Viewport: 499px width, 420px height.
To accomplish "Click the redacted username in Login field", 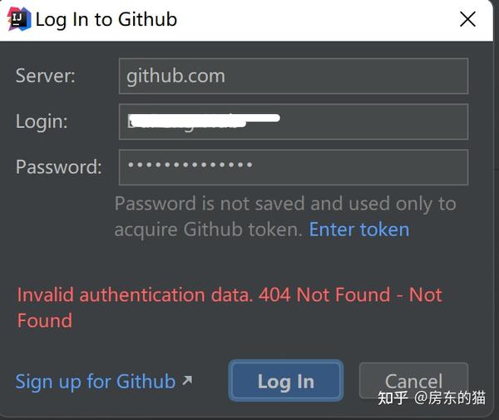I will pyautogui.click(x=204, y=121).
